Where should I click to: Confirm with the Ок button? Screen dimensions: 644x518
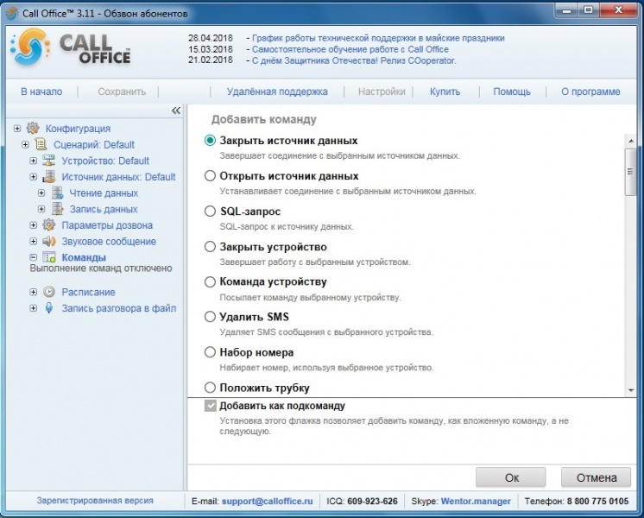click(x=510, y=477)
